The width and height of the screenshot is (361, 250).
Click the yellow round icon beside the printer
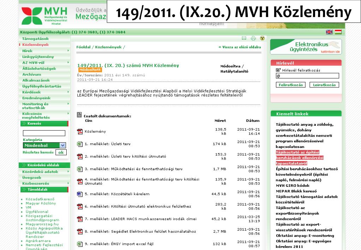pyautogui.click(x=262, y=38)
